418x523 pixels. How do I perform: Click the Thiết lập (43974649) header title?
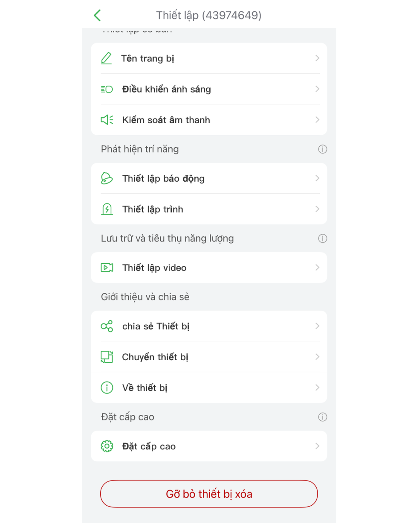(209, 15)
